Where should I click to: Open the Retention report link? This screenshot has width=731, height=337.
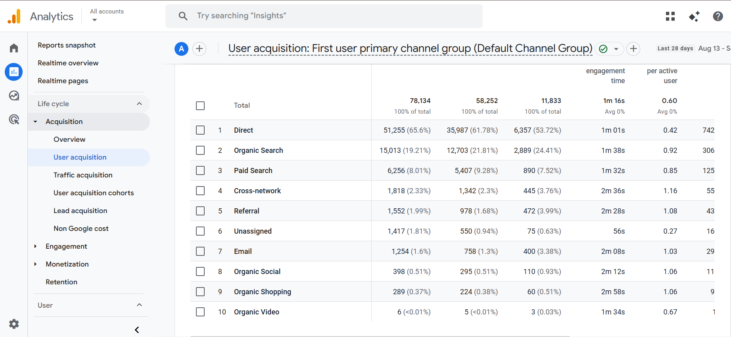tap(61, 282)
